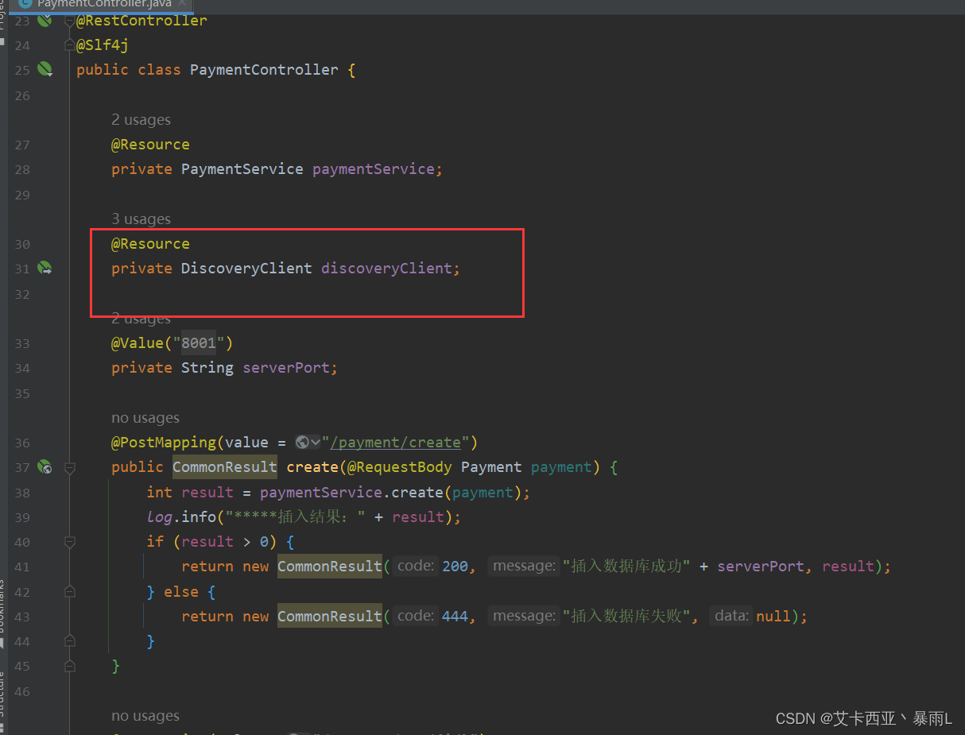Collapse the fold marker at line 23
The image size is (965, 735).
tap(70, 20)
